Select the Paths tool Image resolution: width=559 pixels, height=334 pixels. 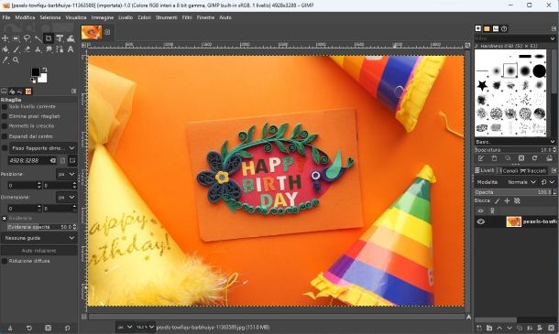point(60,49)
